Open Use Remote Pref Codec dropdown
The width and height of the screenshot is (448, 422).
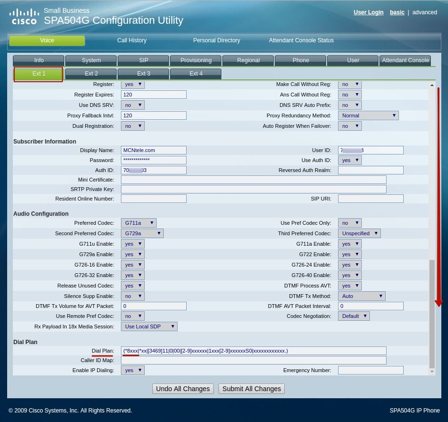pos(133,316)
